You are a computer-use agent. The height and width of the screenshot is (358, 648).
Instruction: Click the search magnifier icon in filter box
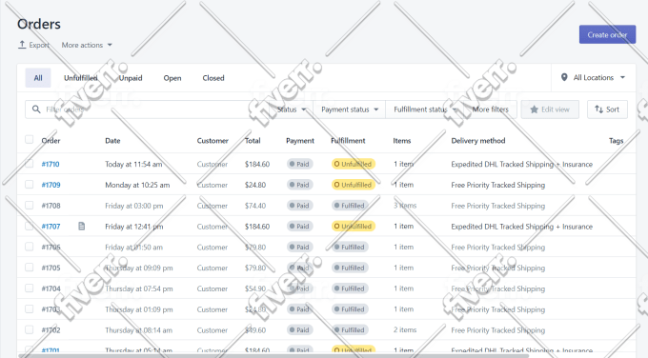pos(36,109)
